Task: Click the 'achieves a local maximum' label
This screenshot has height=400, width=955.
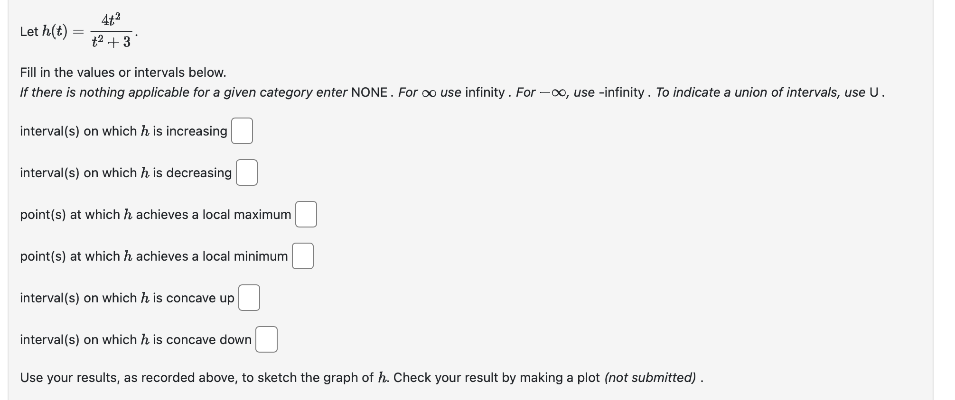Action: (214, 215)
